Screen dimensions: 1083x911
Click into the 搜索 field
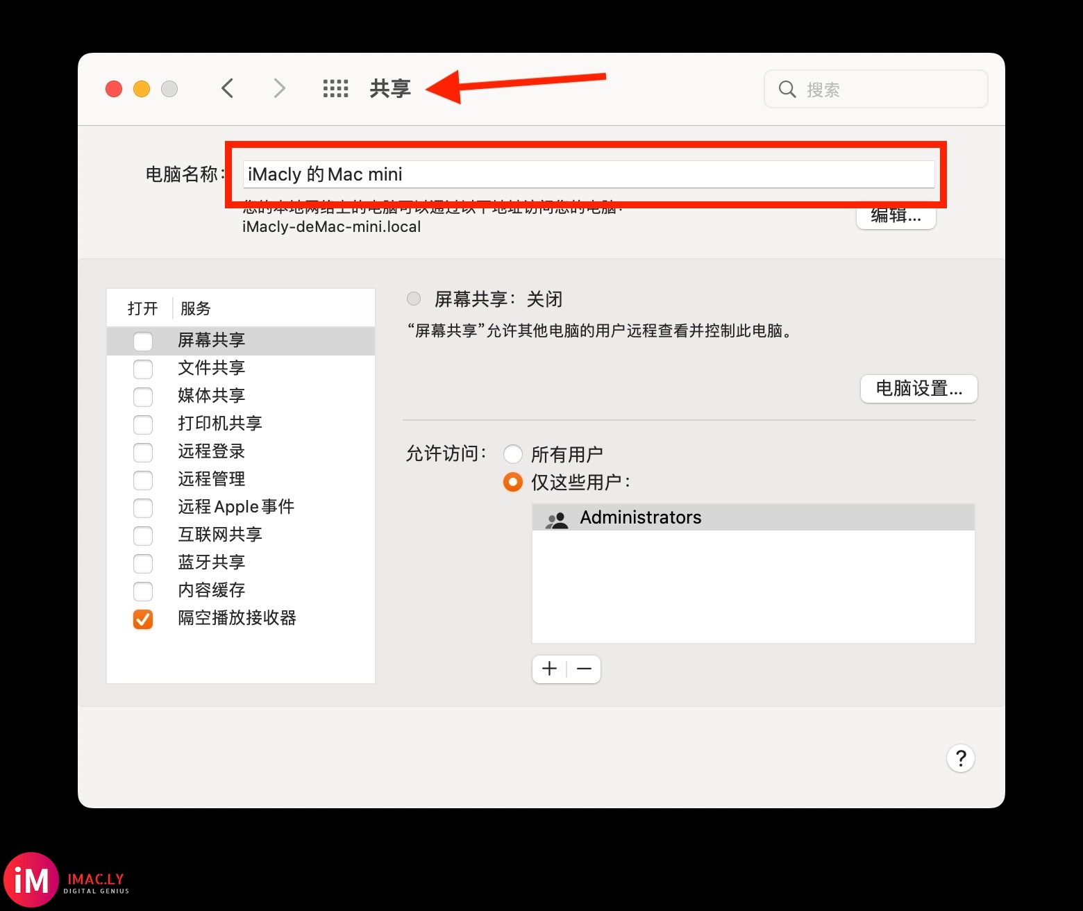[876, 89]
